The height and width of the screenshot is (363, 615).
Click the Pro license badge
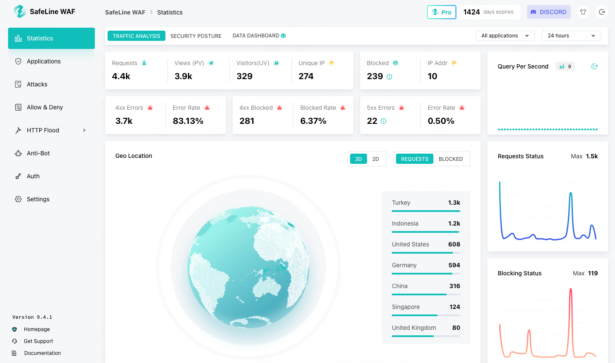click(x=441, y=12)
